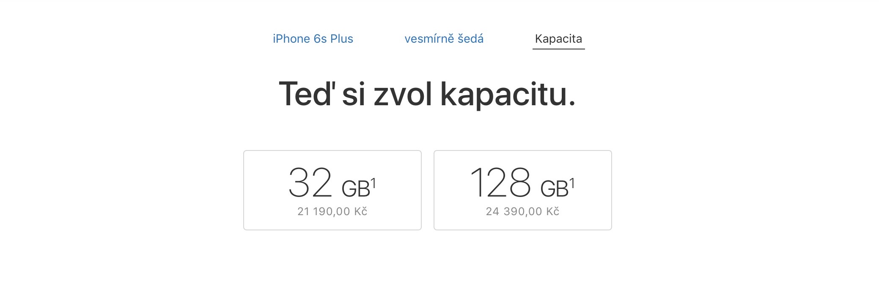Click 'Plus' in the iPhone 6s Plus link
Image resolution: width=879 pixels, height=287 pixels.
[341, 39]
